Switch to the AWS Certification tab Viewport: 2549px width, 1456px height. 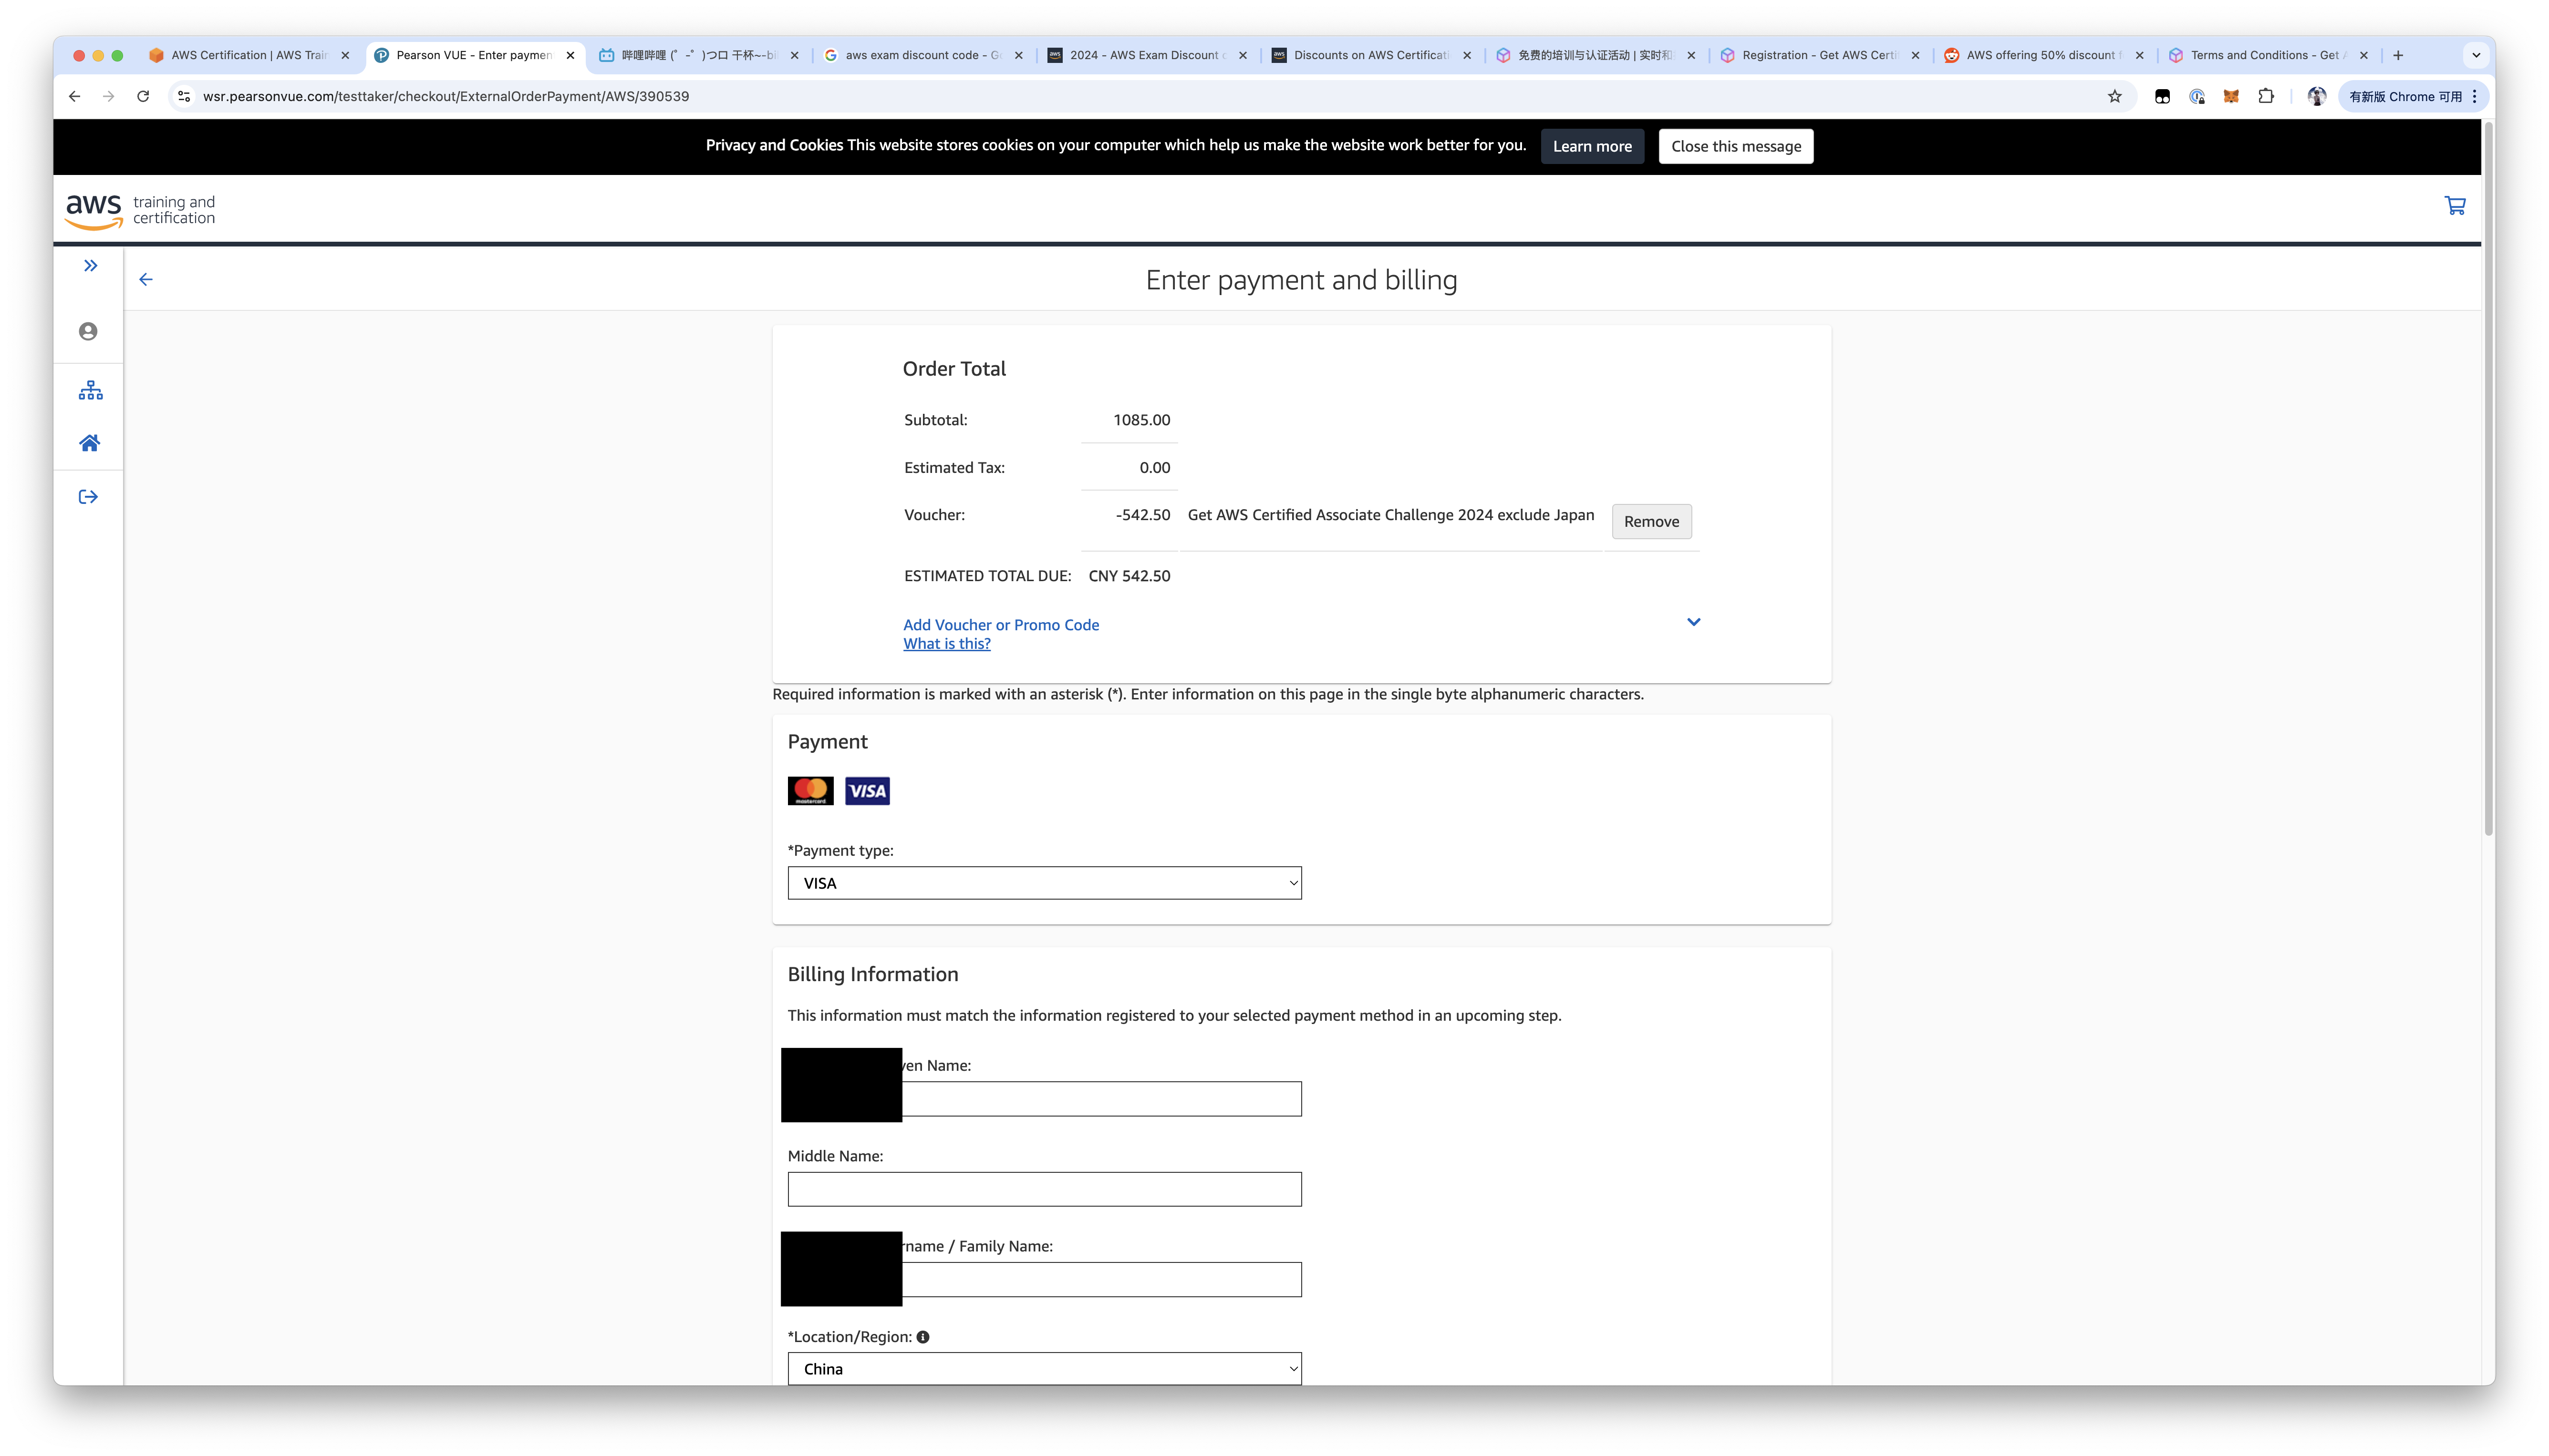coord(250,55)
